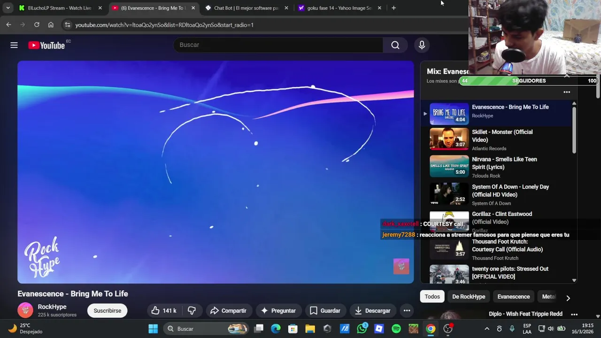Open the weather widget 25°C Despejado

point(26,329)
